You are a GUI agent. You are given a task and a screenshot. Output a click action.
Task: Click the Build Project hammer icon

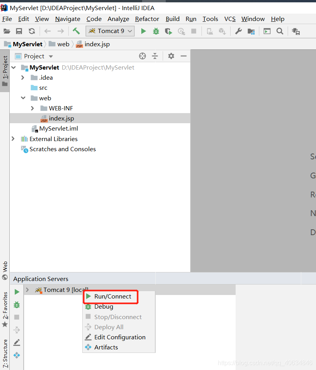click(x=76, y=31)
